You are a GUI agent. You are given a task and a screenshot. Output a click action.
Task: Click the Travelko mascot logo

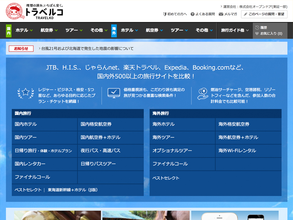click(15, 11)
